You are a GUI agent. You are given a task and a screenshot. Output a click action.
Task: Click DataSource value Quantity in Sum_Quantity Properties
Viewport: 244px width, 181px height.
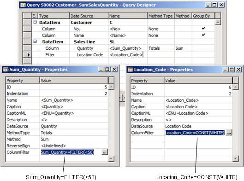(x=74, y=126)
